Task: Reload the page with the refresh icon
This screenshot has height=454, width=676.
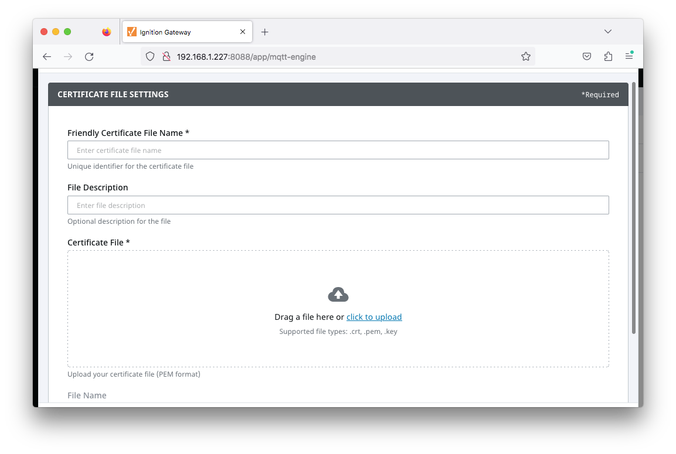Action: [x=89, y=57]
